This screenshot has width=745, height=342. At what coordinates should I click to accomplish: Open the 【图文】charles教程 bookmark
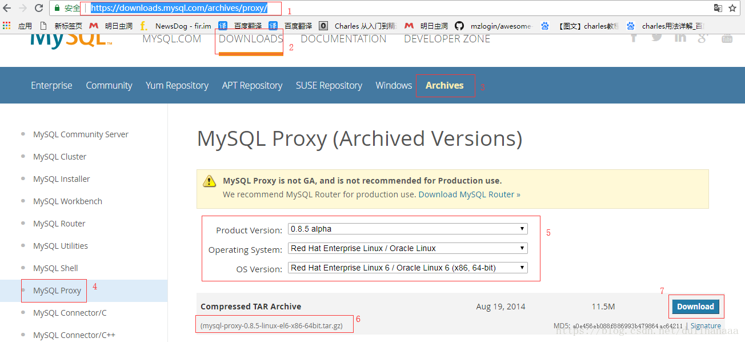coord(580,26)
